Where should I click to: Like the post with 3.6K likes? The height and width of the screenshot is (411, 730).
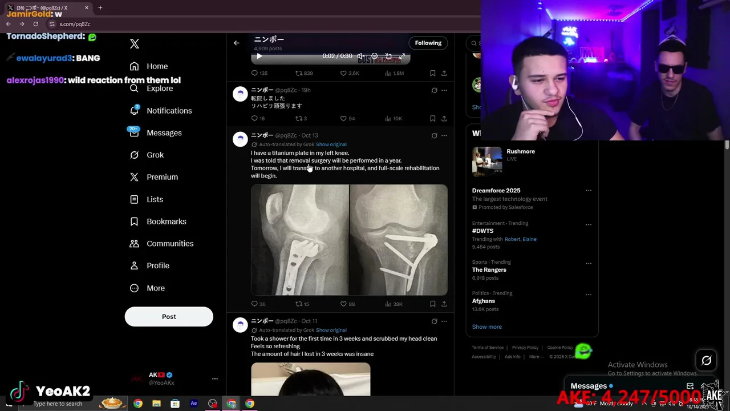(x=350, y=73)
